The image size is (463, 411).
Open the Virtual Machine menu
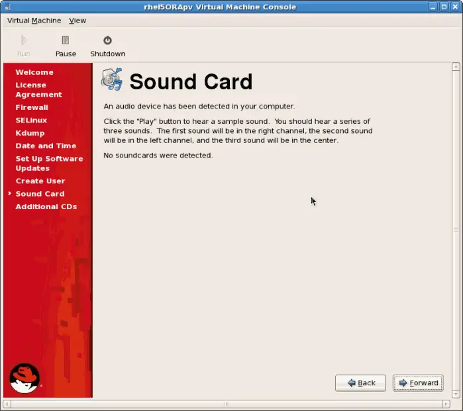tap(34, 21)
